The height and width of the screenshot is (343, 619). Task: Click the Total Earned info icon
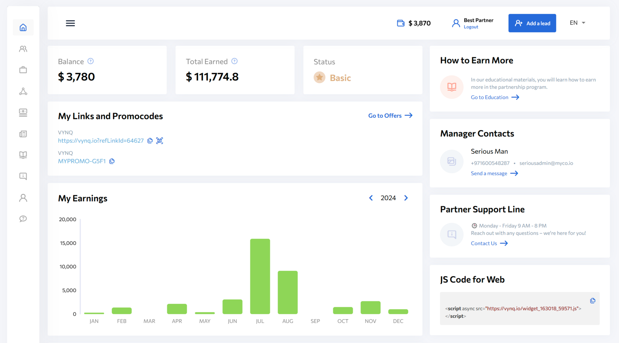tap(234, 61)
